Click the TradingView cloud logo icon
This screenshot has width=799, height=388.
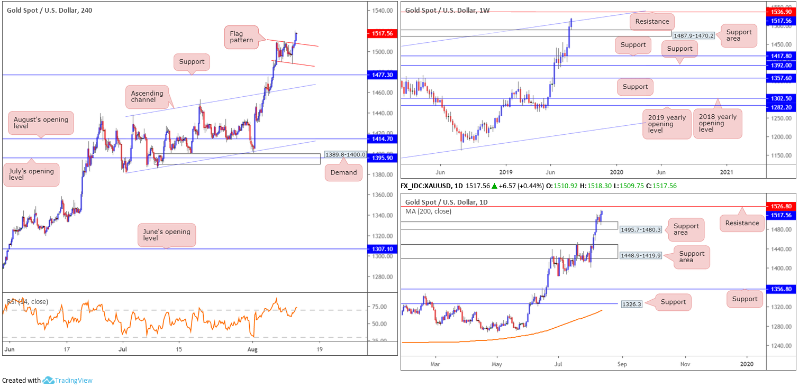pos(48,380)
